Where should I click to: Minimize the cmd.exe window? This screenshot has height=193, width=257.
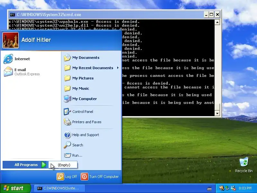tap(206, 14)
